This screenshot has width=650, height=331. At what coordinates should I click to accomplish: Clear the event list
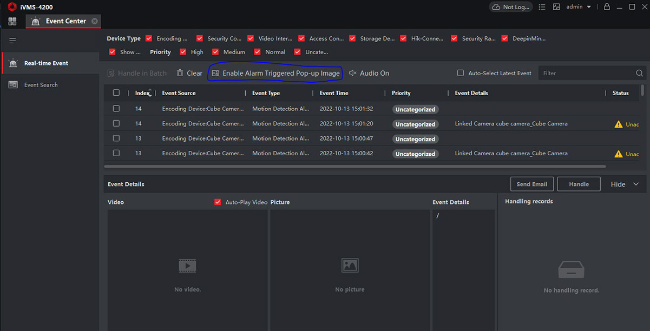pyautogui.click(x=189, y=73)
